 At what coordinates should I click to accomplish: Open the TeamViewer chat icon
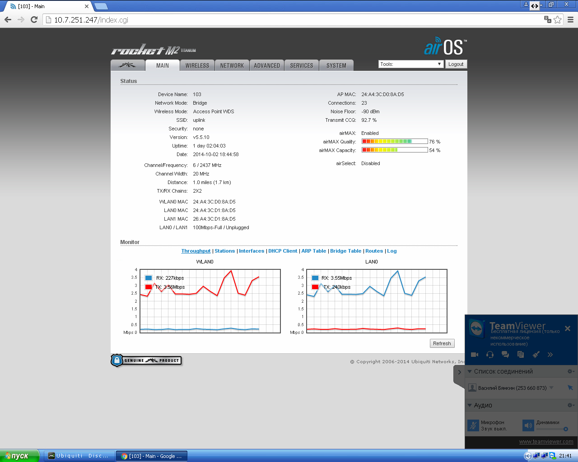[x=505, y=355]
